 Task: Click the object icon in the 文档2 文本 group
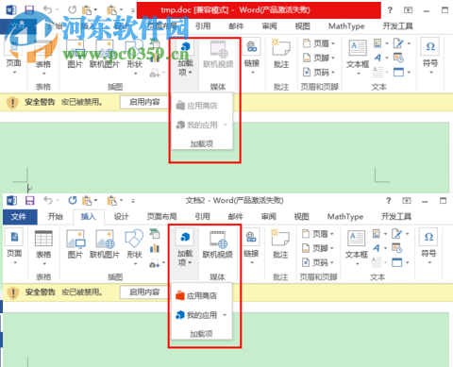[396, 262]
